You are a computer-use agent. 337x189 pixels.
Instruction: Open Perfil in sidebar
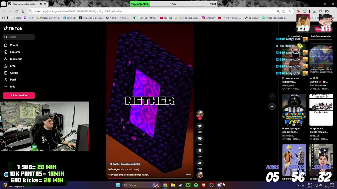pos(10,80)
